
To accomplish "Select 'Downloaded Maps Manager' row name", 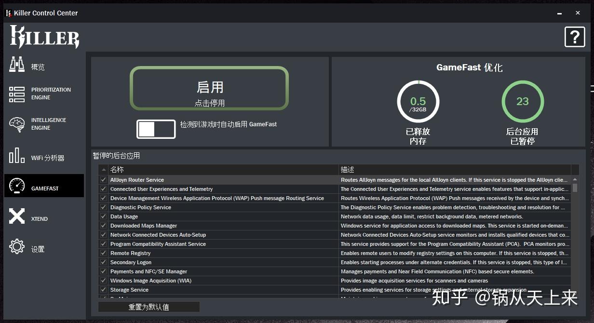I will tap(144, 226).
